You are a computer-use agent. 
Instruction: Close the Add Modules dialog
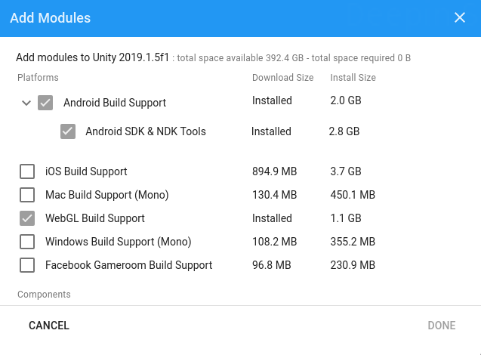(459, 18)
